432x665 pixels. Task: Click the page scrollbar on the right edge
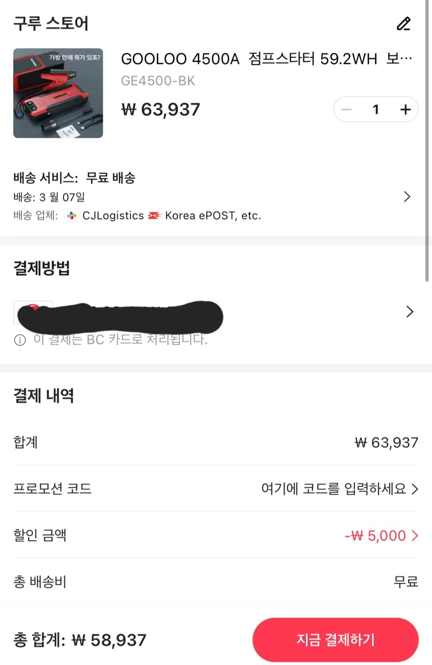(x=427, y=140)
